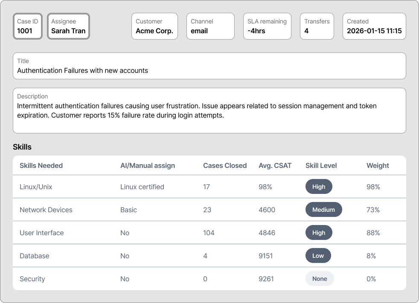Screen dimensions: 419x303
Task: Click cases closed value 0 for Security
Action: tap(205, 278)
